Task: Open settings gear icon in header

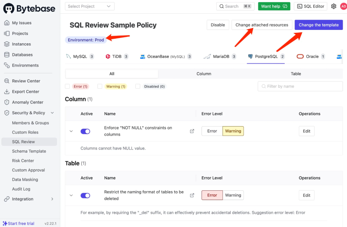Action: pyautogui.click(x=334, y=6)
